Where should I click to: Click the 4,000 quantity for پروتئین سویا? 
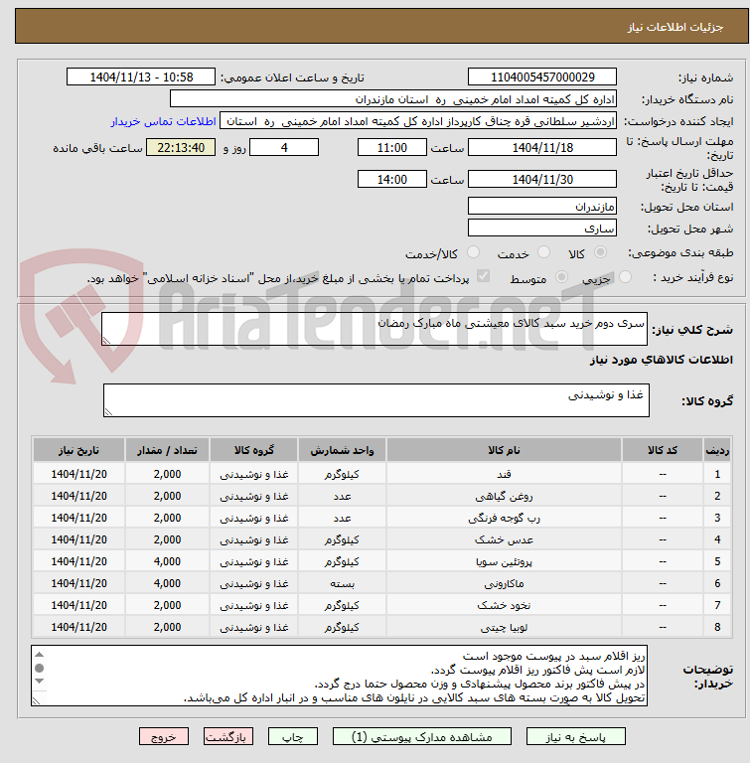(x=167, y=561)
